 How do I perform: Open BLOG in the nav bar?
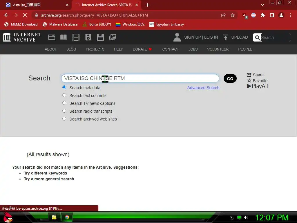[71, 49]
